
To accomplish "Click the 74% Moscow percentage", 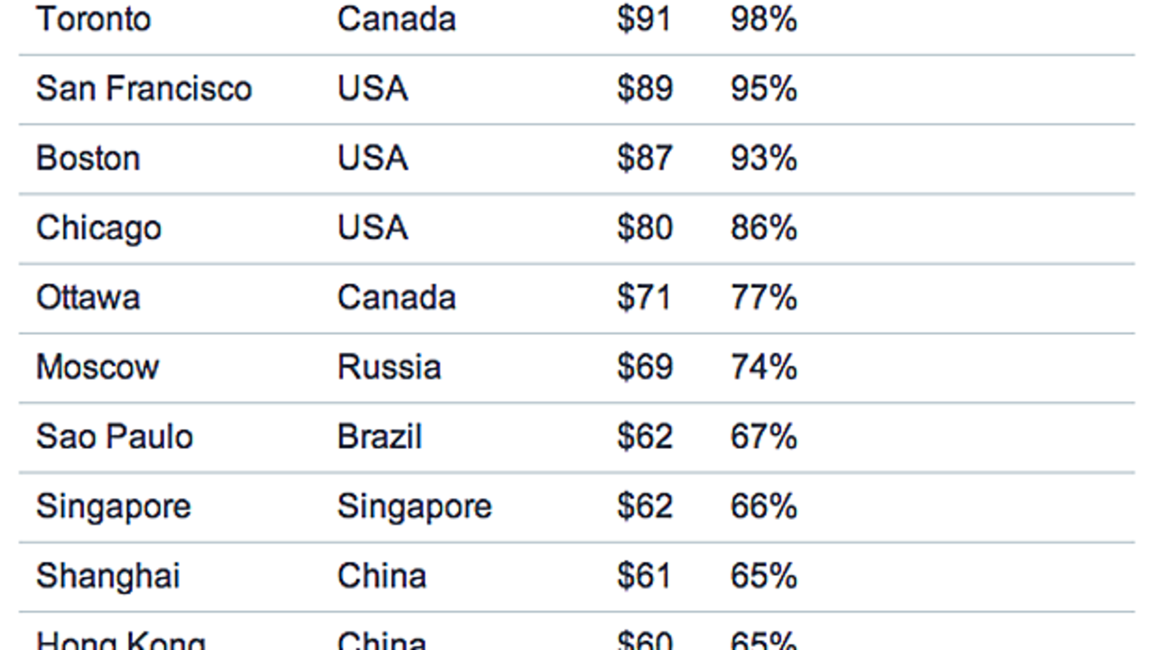I will (764, 367).
